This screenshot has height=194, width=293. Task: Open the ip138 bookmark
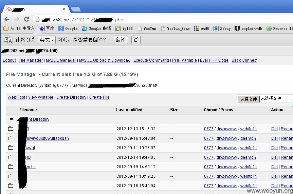(x=124, y=28)
